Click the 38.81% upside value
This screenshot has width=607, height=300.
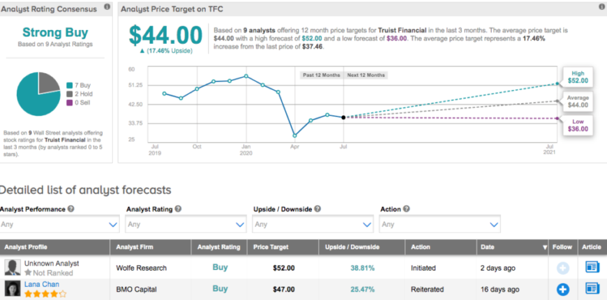pos(361,268)
